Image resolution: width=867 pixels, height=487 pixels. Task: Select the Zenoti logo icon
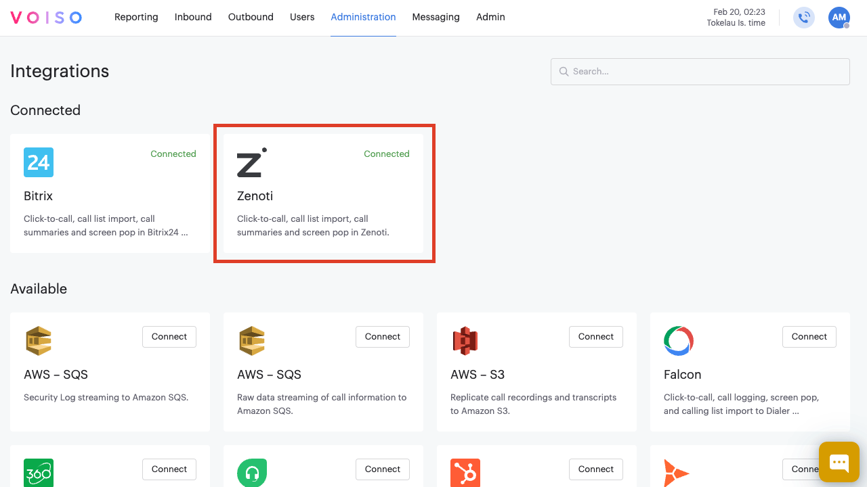251,163
